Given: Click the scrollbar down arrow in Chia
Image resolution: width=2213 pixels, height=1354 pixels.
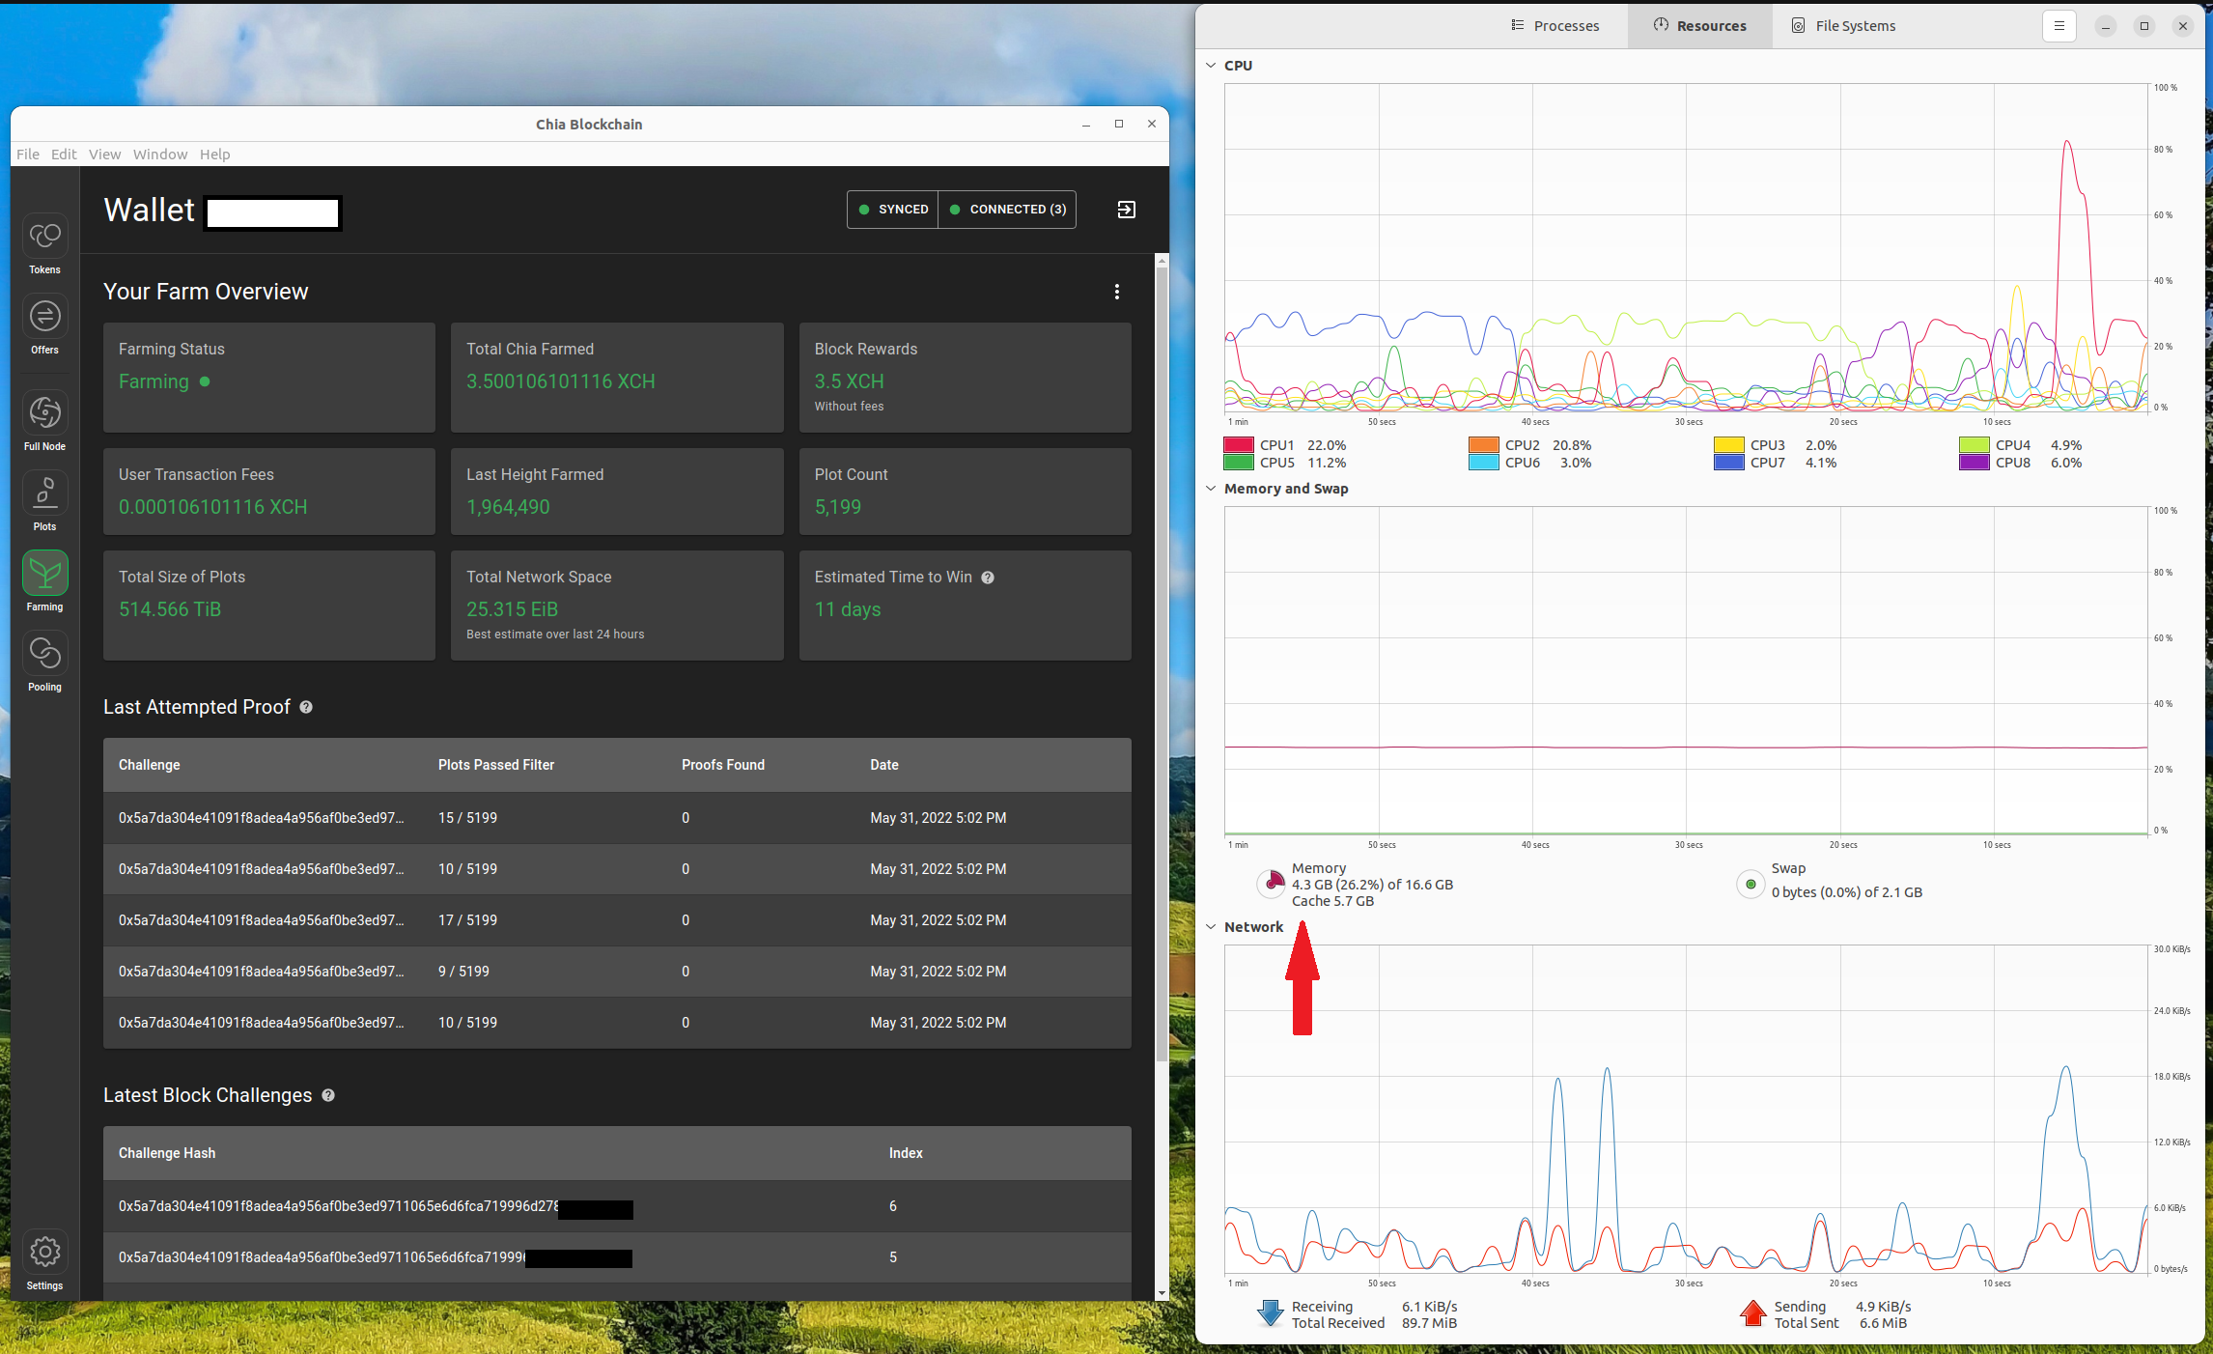Looking at the screenshot, I should [1162, 1293].
